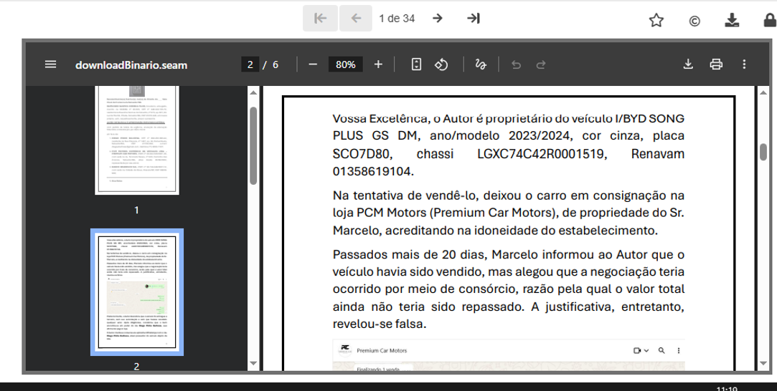
Task: Click the copyright circle icon
Action: [694, 21]
